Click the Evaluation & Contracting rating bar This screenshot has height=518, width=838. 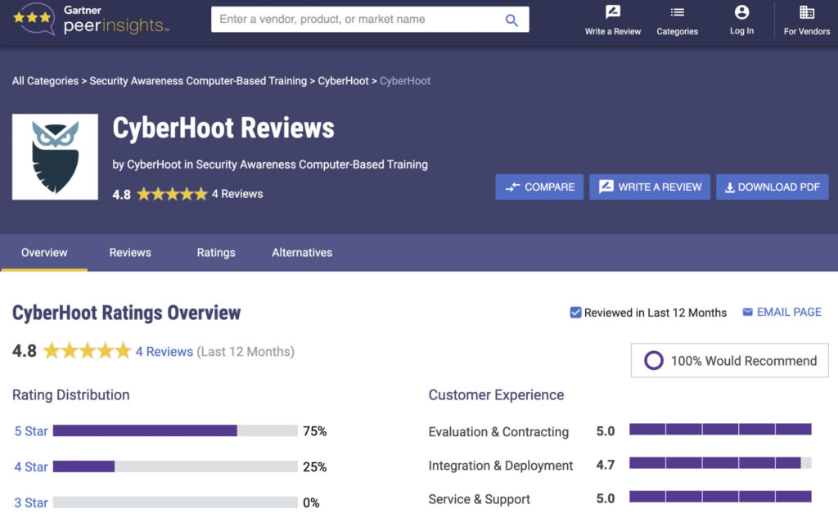720,430
